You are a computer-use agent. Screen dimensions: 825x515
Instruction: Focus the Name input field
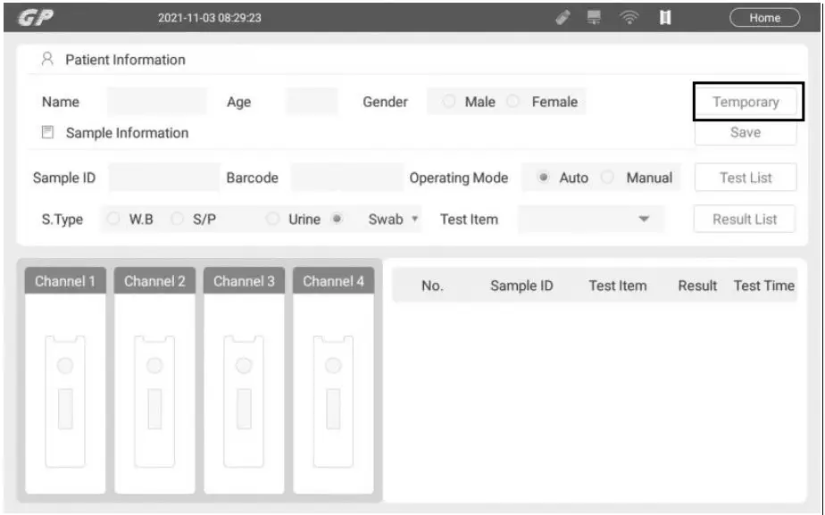click(157, 102)
